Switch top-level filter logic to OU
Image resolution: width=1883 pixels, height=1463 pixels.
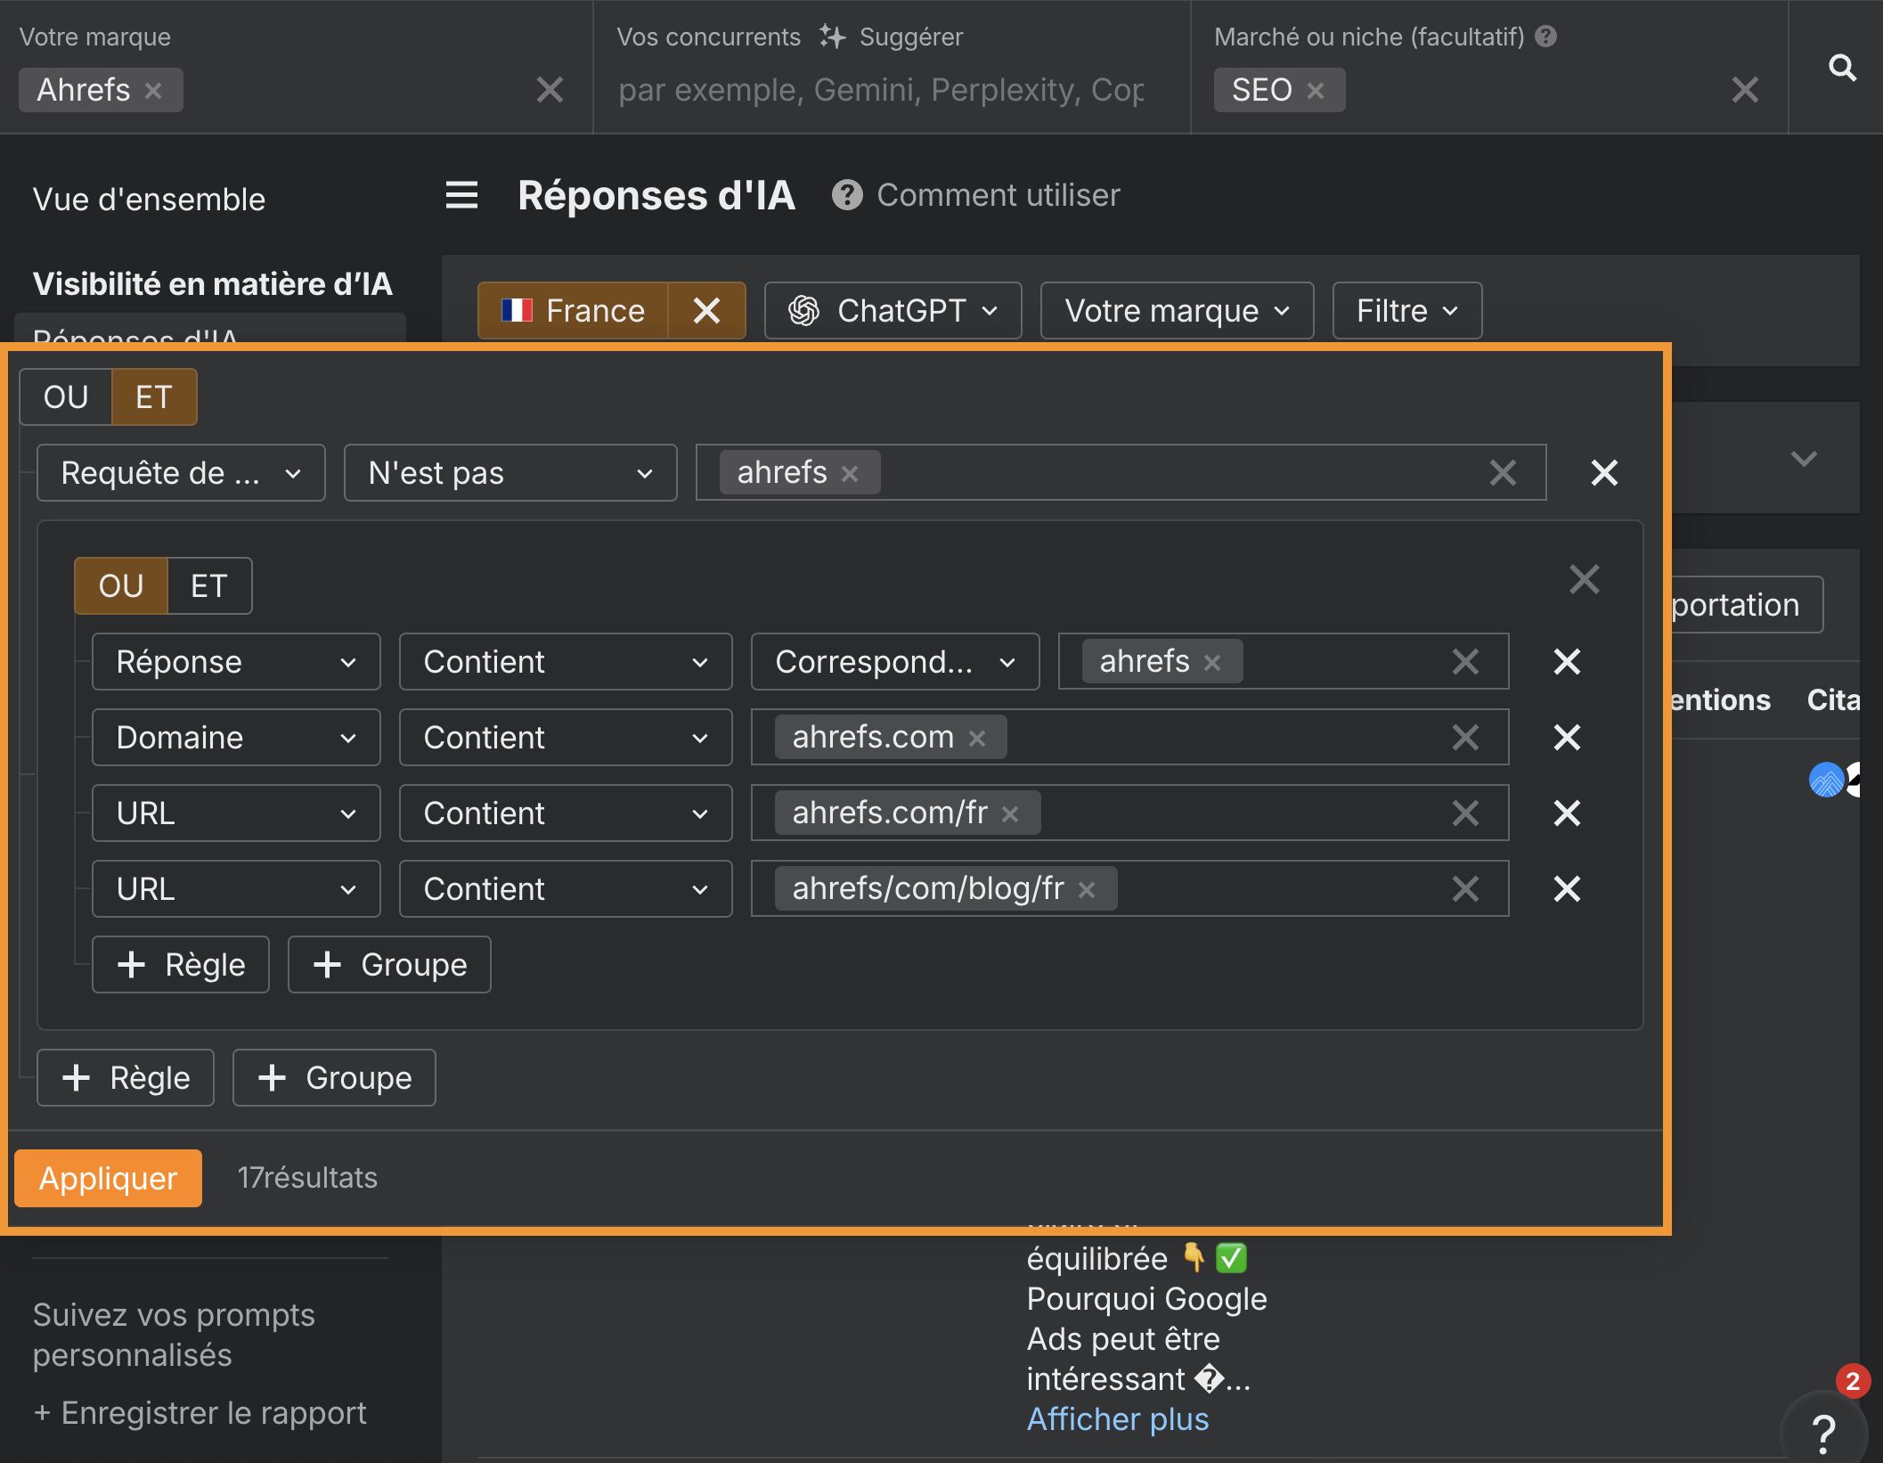click(66, 397)
